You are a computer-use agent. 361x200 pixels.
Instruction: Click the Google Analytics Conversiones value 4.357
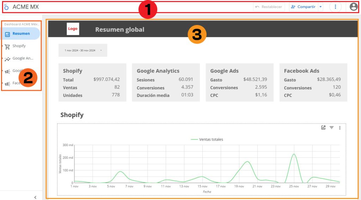point(187,87)
